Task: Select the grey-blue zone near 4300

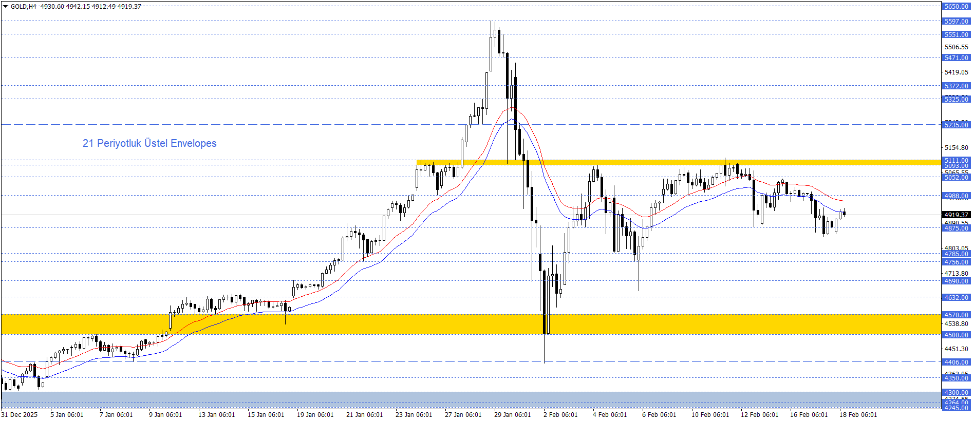Action: (x=471, y=399)
